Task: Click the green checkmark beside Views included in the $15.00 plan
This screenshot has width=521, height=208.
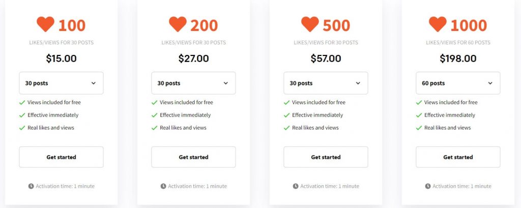Action: tap(22, 102)
